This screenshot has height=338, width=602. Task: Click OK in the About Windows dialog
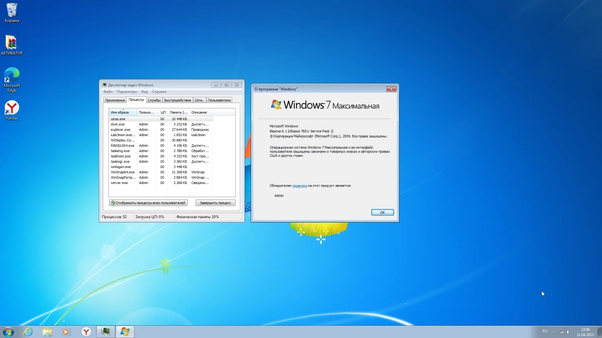pyautogui.click(x=382, y=213)
